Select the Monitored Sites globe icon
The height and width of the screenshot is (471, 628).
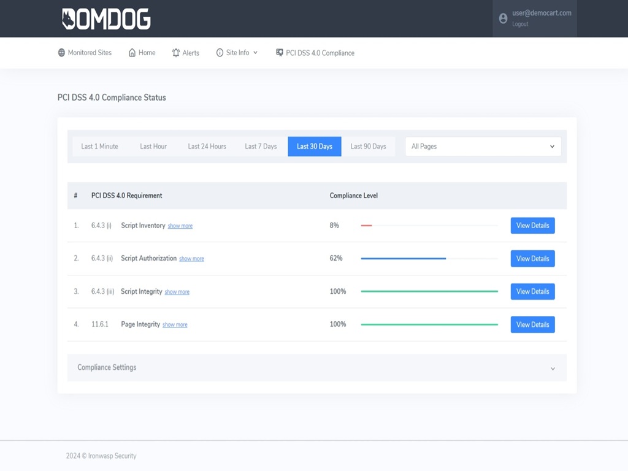[x=59, y=53]
